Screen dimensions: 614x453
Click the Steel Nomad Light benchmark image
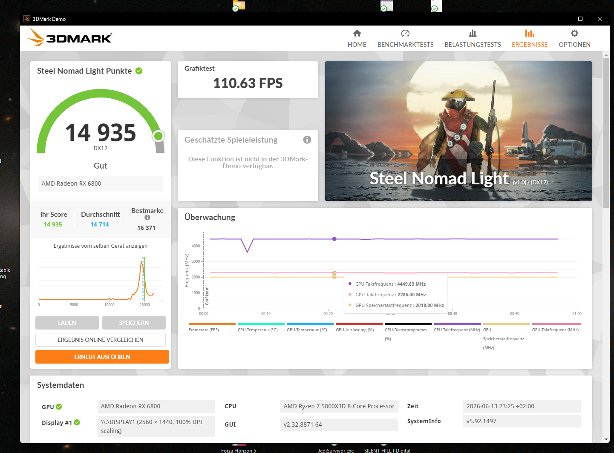pyautogui.click(x=458, y=131)
